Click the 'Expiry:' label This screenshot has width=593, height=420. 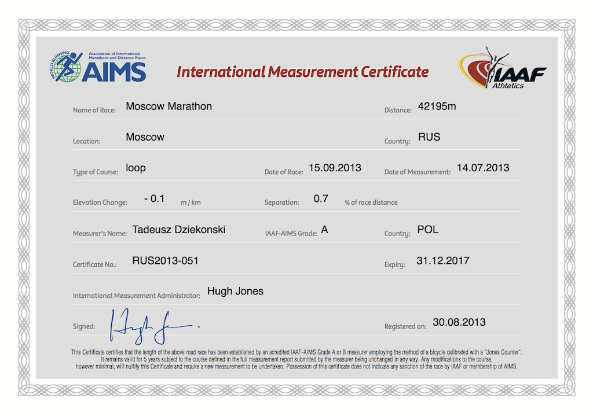click(394, 264)
